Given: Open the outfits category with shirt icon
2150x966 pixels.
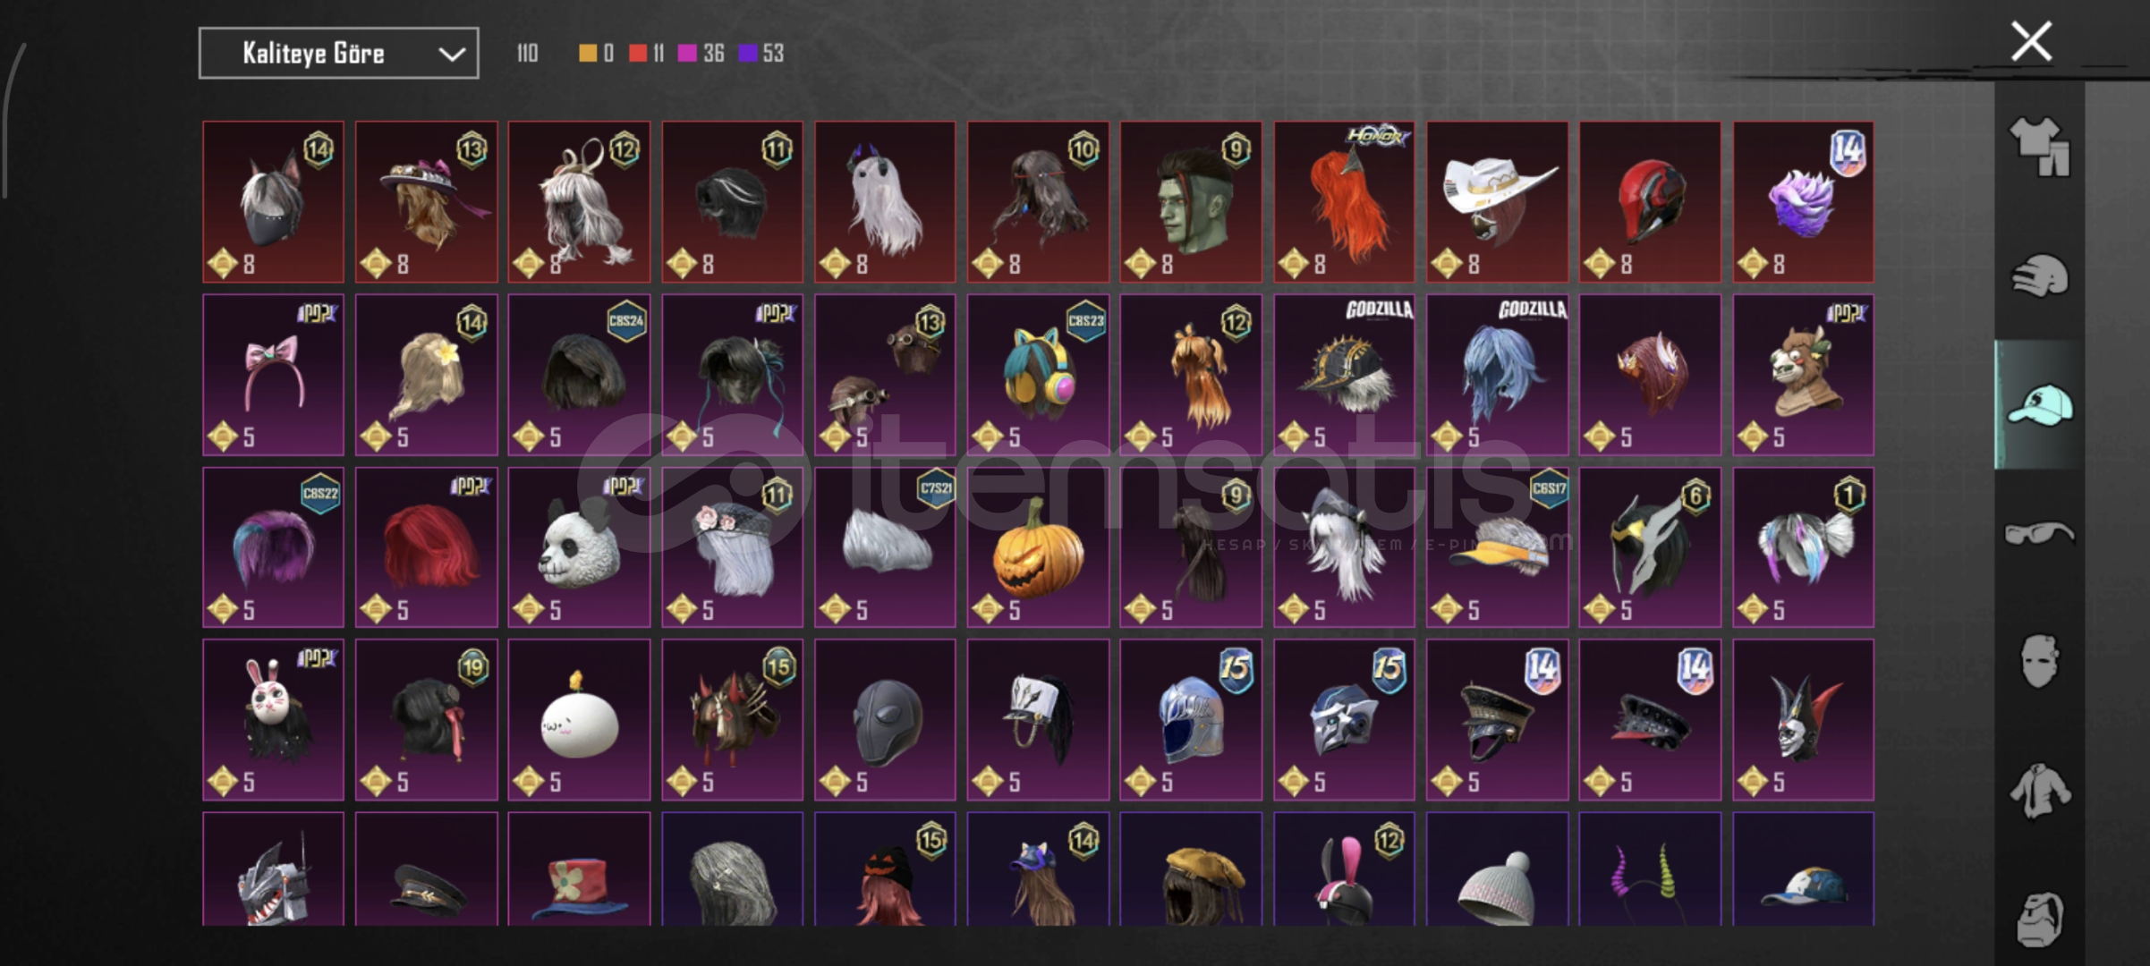Looking at the screenshot, I should (x=2039, y=146).
